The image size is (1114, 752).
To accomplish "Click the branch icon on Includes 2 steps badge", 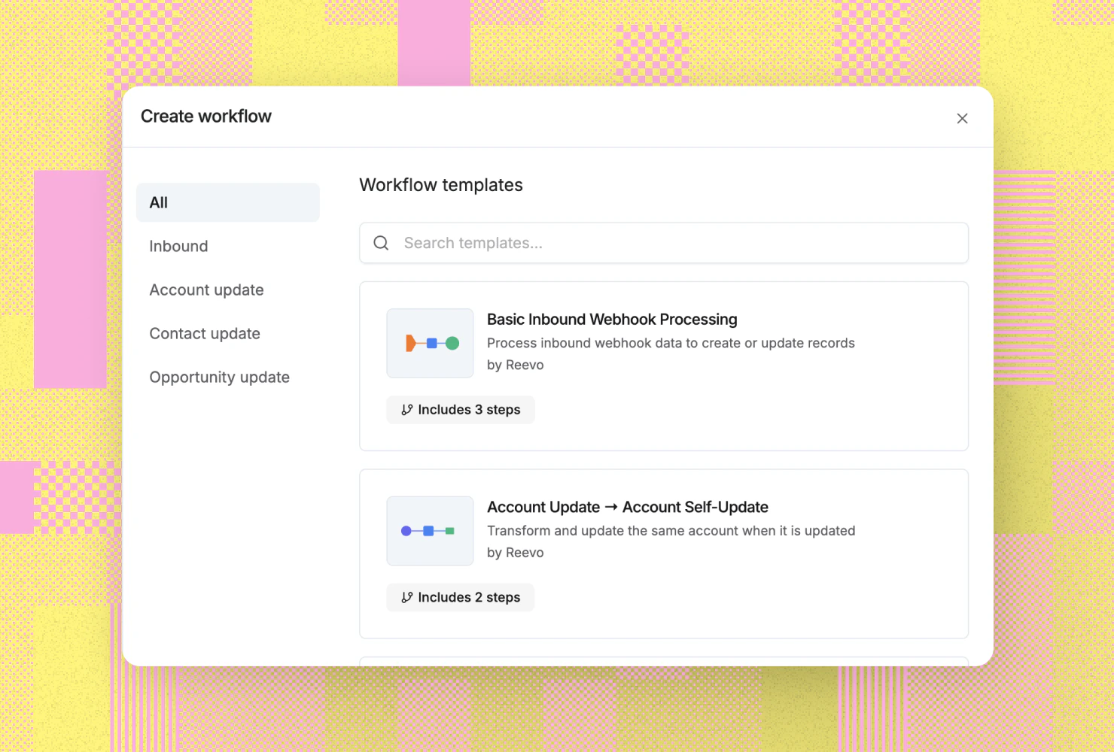I will pyautogui.click(x=407, y=597).
